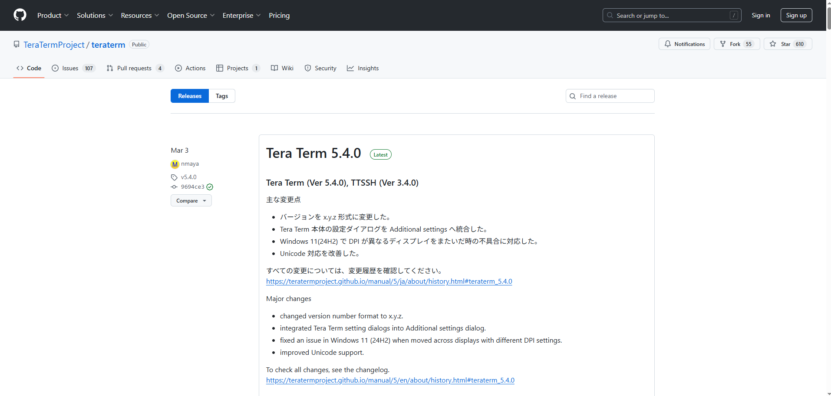Click the Insights graph icon
The height and width of the screenshot is (396, 831).
350,68
